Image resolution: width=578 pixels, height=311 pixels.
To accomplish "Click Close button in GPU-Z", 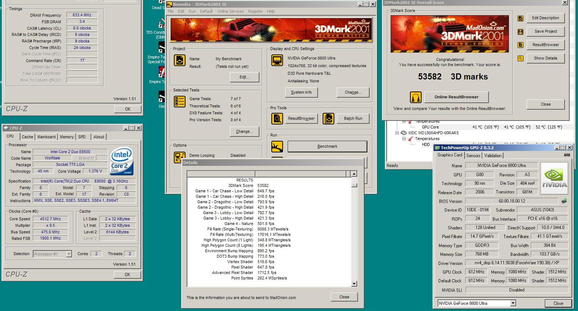I will [558, 303].
